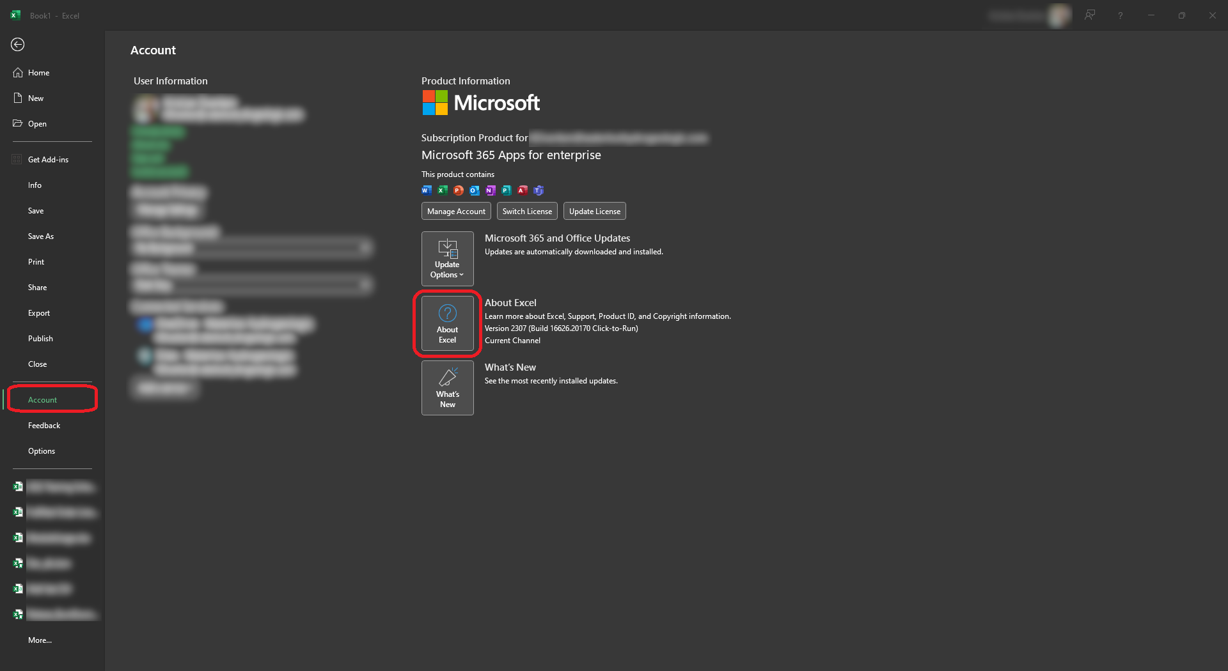
Task: Click the back arrow to leave Backstage
Action: pyautogui.click(x=18, y=44)
